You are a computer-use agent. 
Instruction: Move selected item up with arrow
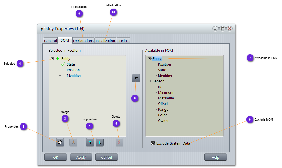click(90, 142)
